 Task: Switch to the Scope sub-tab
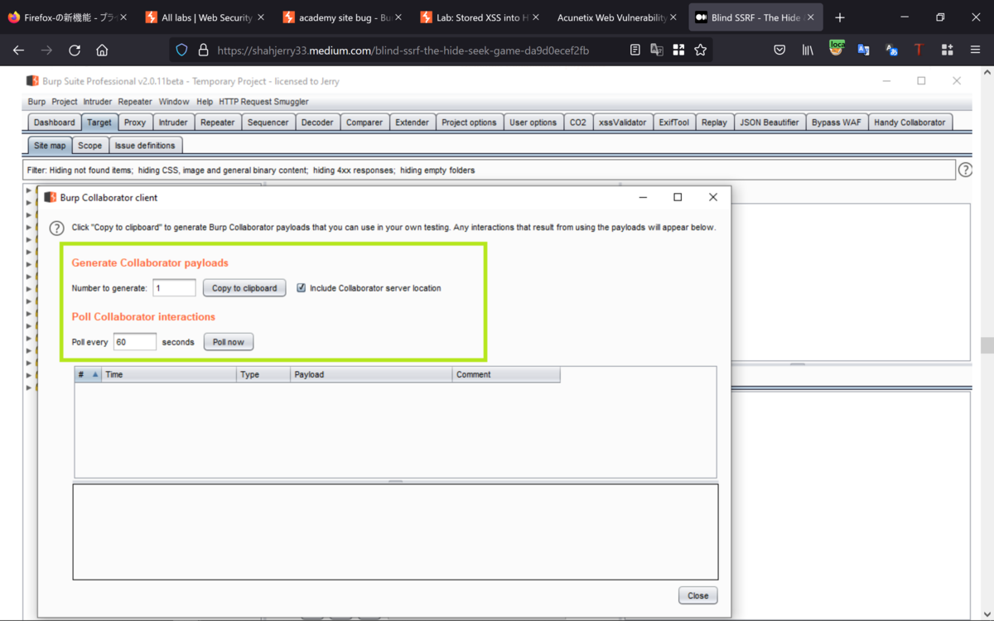click(89, 146)
